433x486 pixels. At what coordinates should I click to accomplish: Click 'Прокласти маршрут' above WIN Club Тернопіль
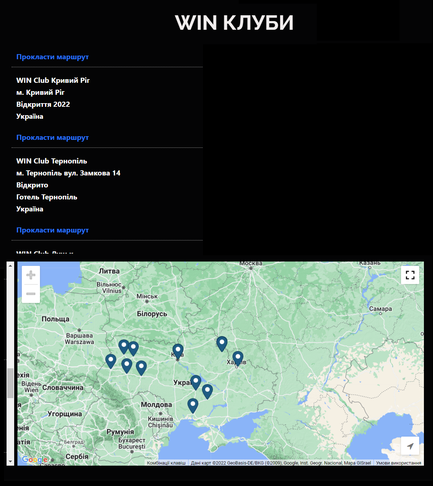(52, 138)
